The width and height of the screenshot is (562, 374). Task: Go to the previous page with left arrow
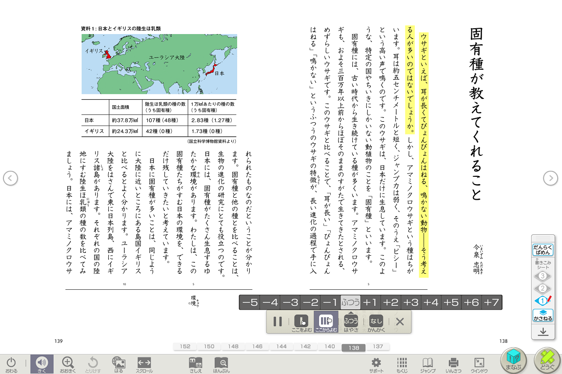click(10, 178)
